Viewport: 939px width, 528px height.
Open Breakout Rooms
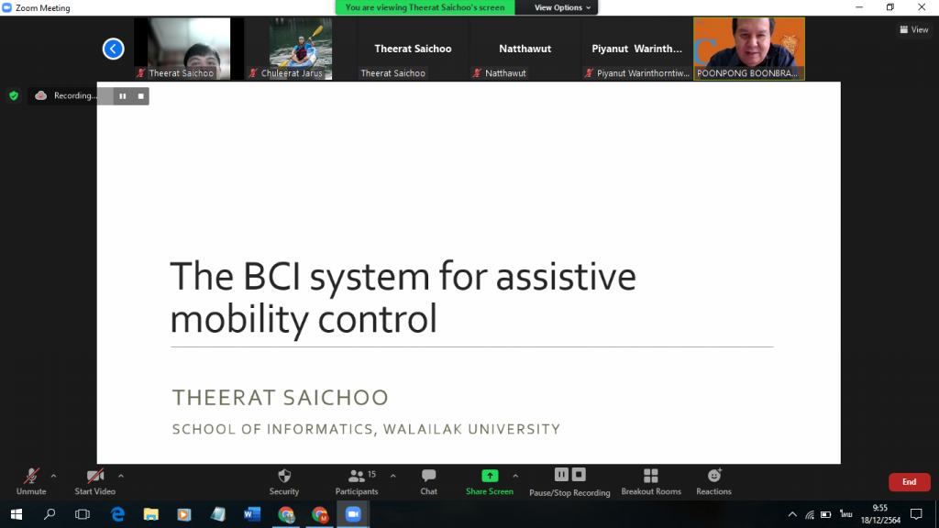pos(651,476)
